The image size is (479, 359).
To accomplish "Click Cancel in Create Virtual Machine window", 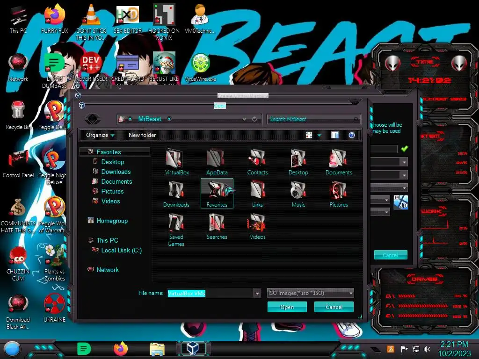I will click(391, 255).
